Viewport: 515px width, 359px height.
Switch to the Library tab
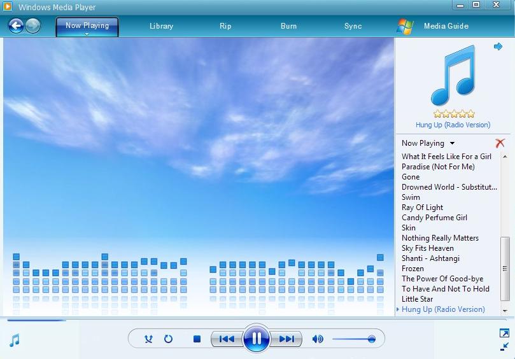(x=161, y=26)
